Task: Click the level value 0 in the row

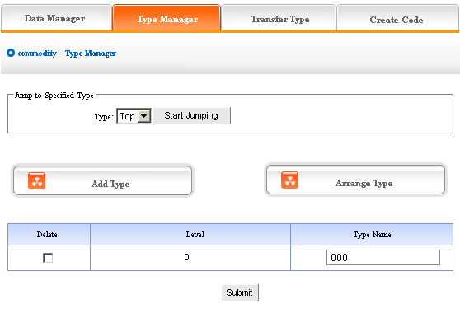Action: (x=186, y=257)
